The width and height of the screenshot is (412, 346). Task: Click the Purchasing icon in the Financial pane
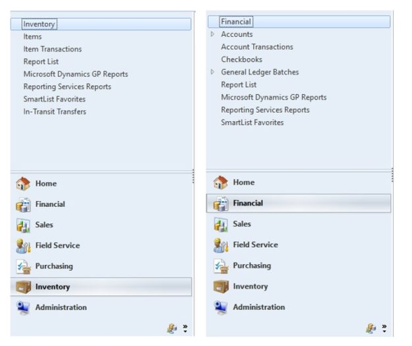220,266
